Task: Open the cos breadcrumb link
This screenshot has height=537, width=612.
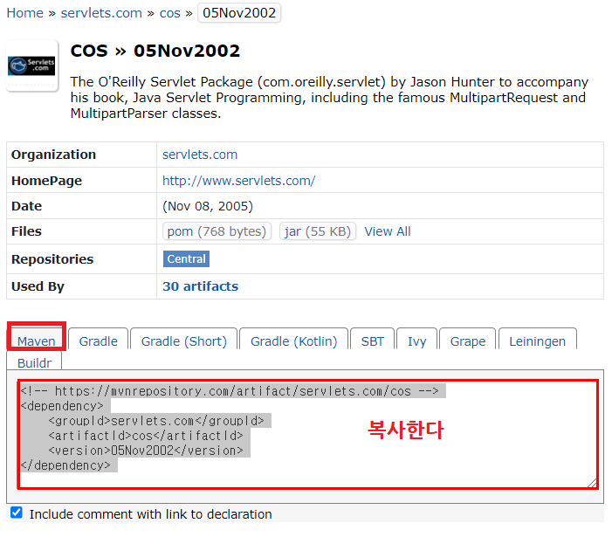Action: click(x=169, y=13)
